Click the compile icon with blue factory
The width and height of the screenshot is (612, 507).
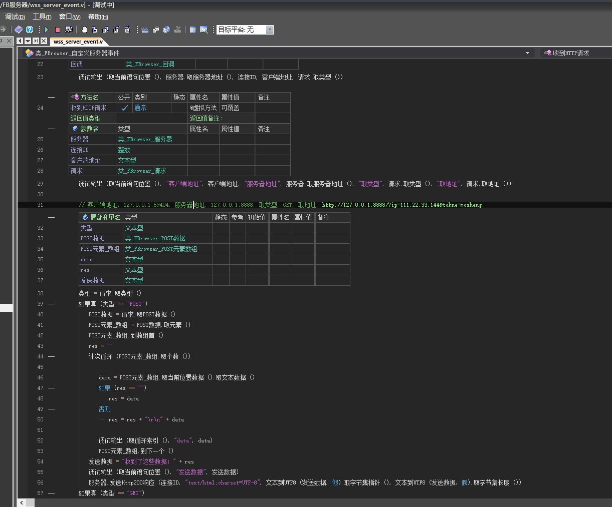tap(145, 30)
